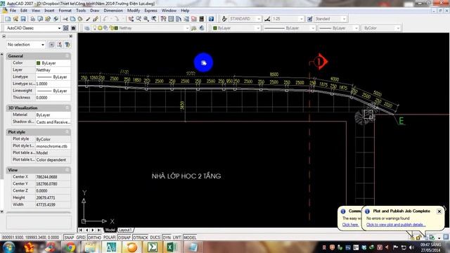Click the Copy toolbar icon
Viewport: 450px width, 253px height.
click(x=73, y=19)
